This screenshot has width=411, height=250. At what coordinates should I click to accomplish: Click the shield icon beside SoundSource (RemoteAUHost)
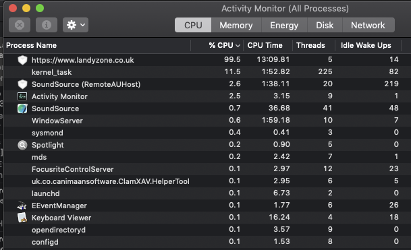click(x=22, y=84)
